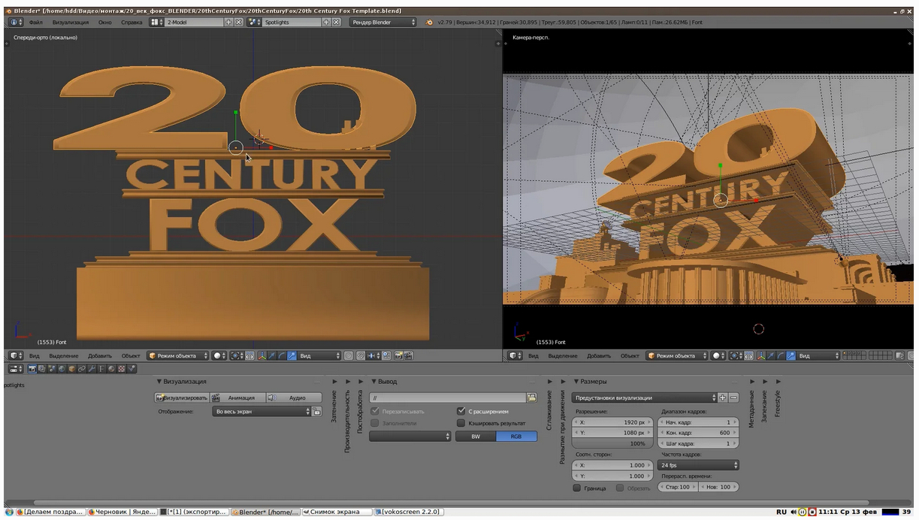Open the Файл menu
Viewport: 919px width, 520px height.
[35, 23]
